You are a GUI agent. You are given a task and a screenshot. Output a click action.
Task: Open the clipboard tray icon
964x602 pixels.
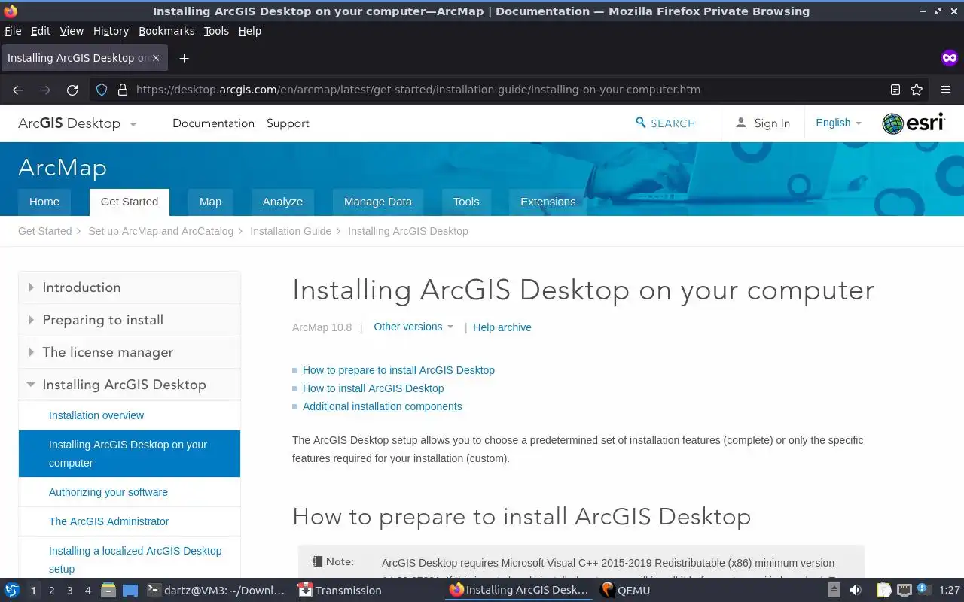[883, 591]
